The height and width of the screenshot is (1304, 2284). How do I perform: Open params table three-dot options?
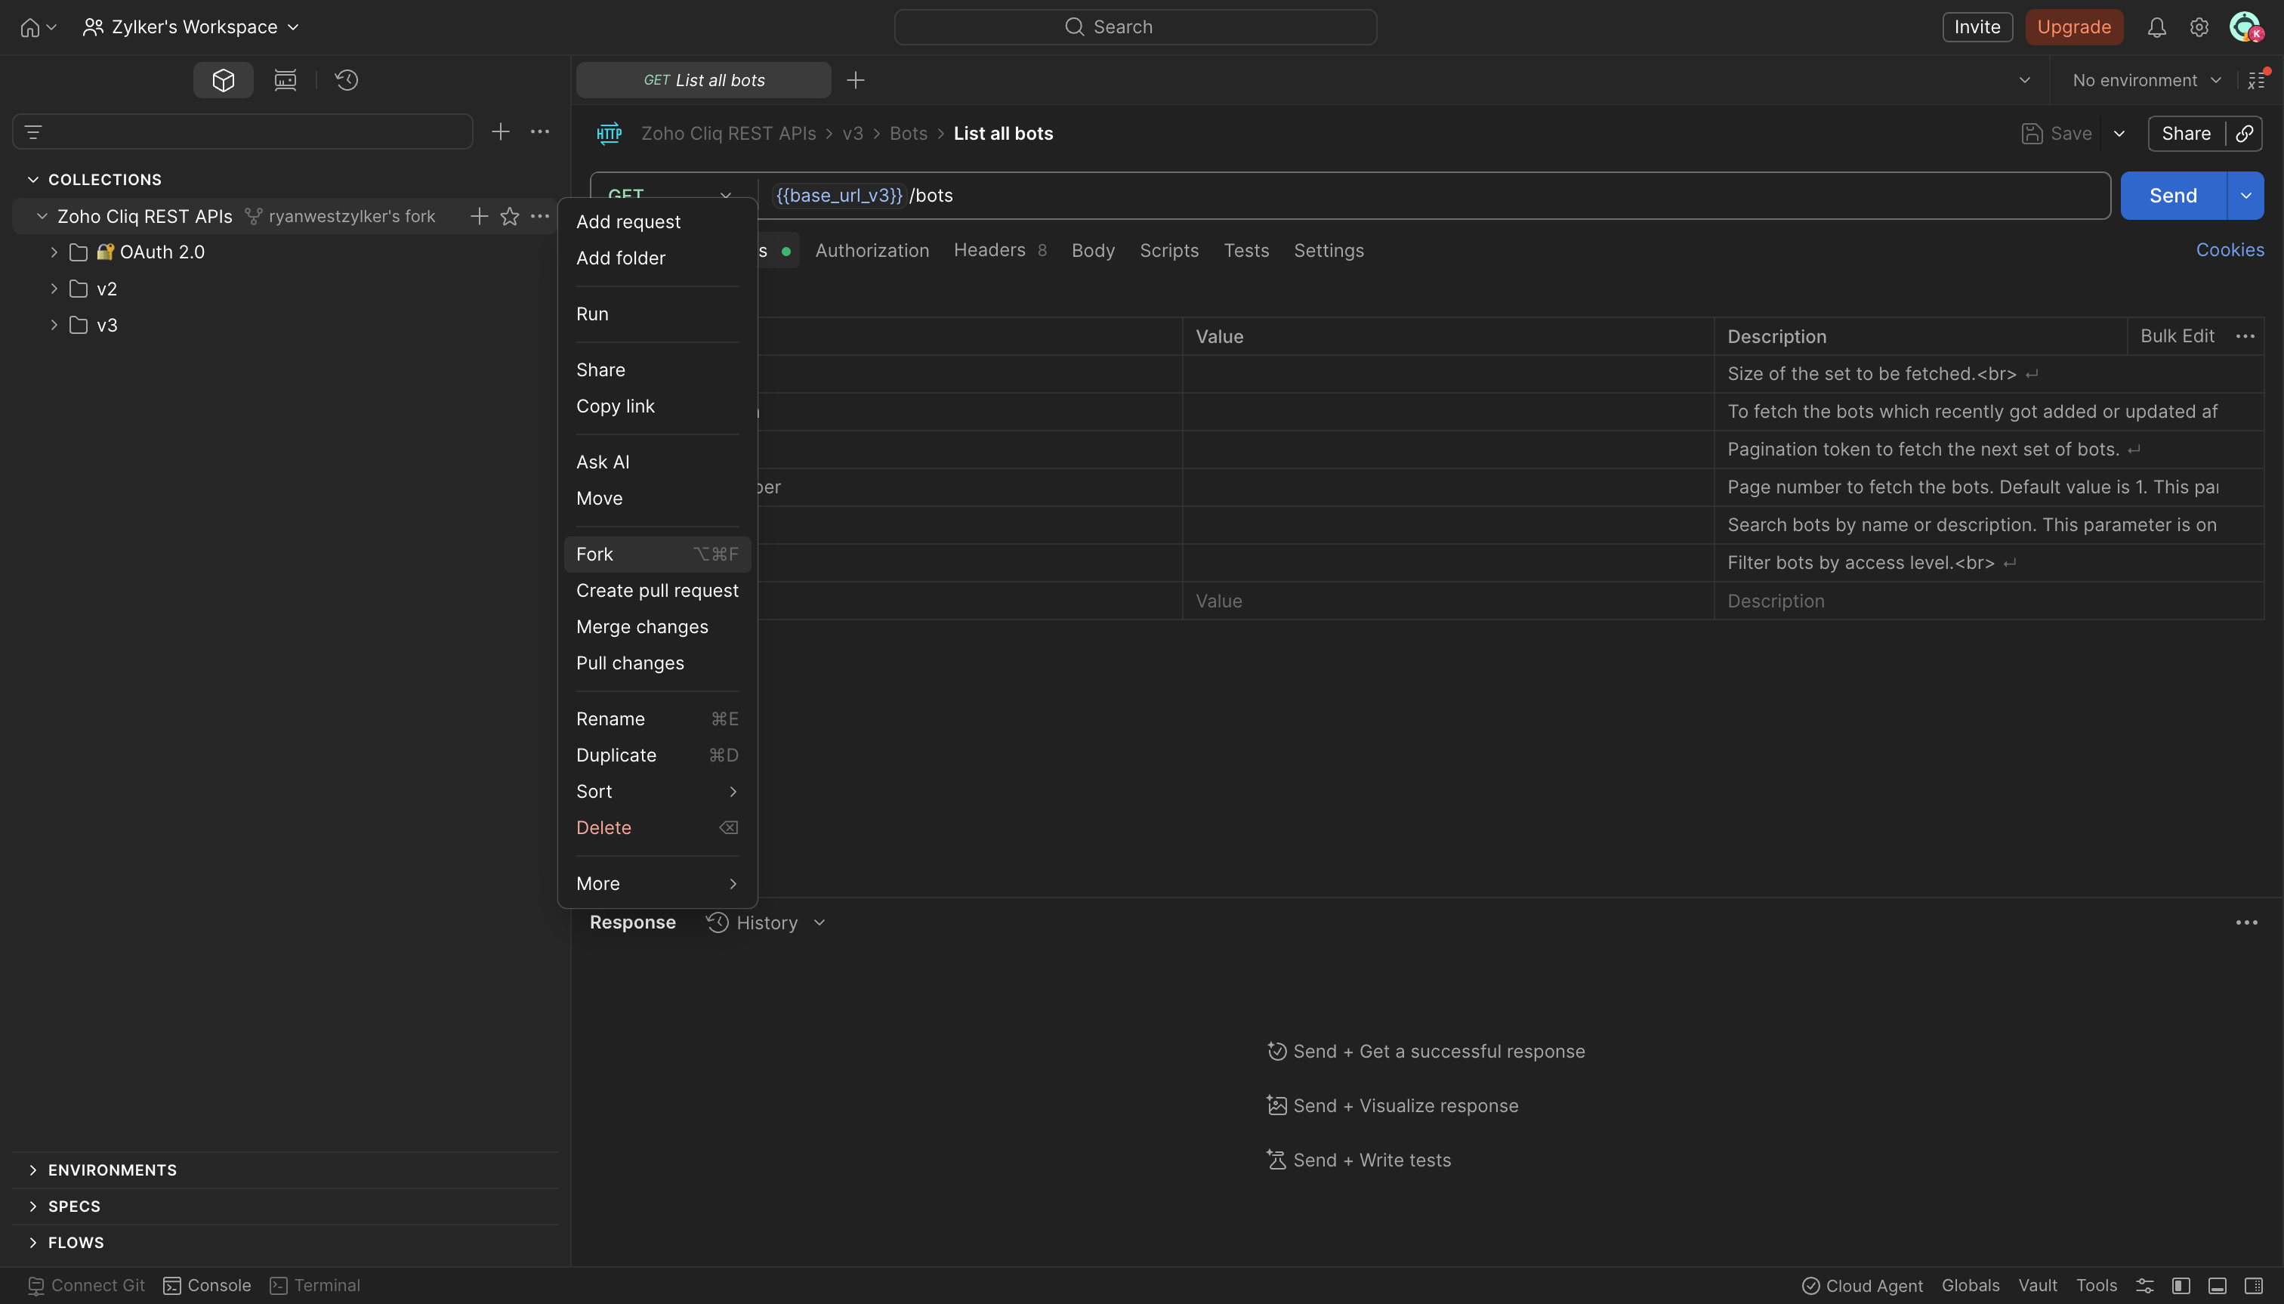point(2245,337)
